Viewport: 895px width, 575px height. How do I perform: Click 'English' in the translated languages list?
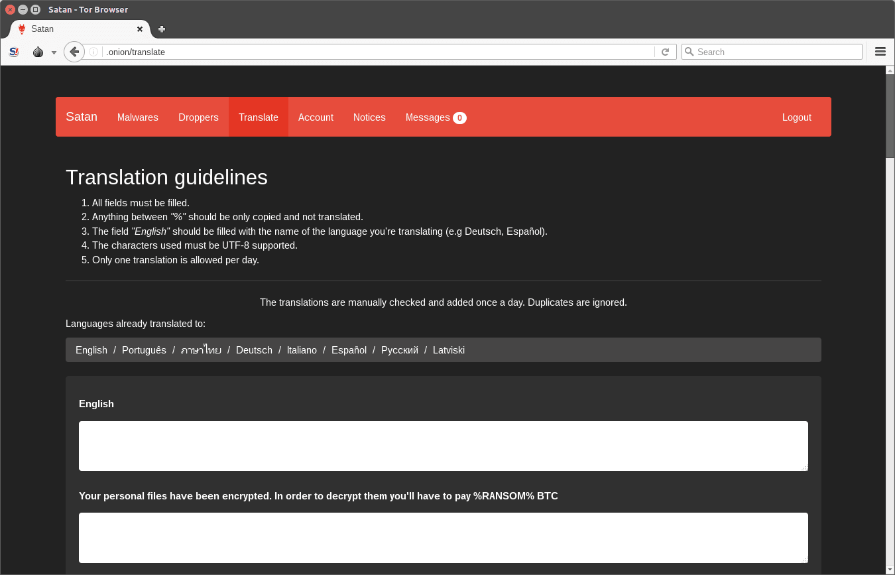(x=91, y=350)
